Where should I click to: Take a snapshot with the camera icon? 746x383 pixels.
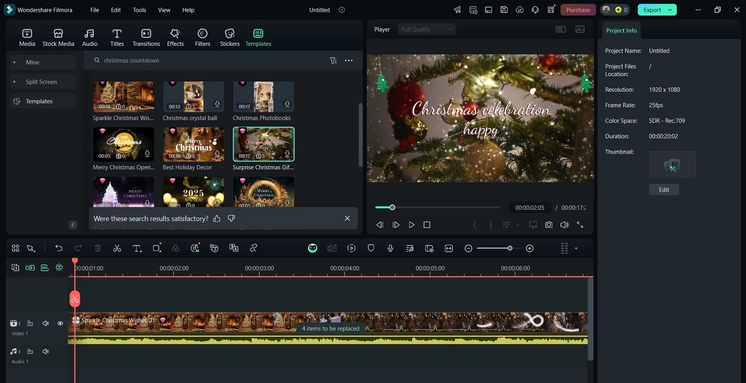(x=549, y=225)
